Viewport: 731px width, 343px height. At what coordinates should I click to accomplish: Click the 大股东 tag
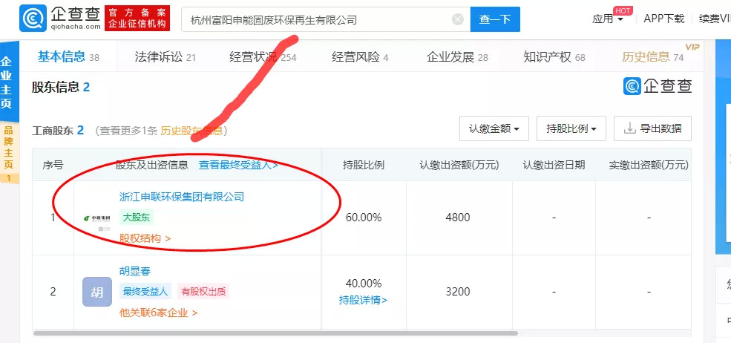tap(136, 217)
